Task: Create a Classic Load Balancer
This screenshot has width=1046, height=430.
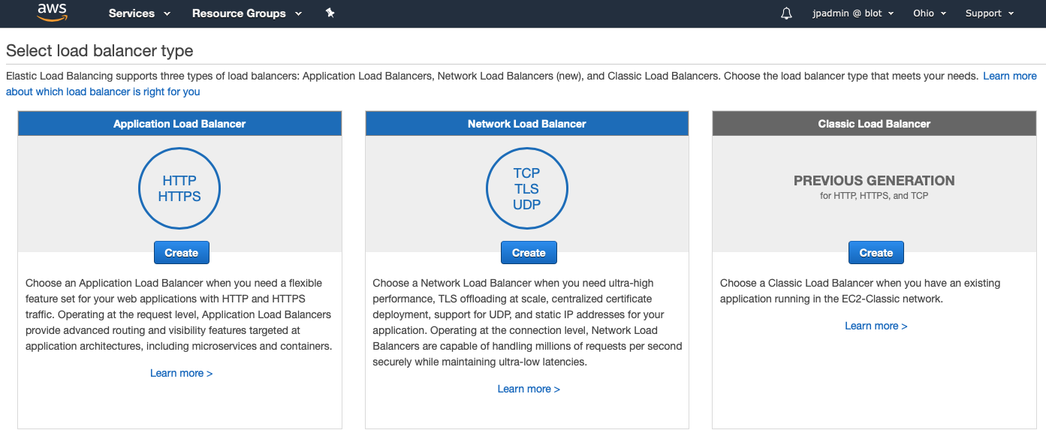Action: (876, 253)
